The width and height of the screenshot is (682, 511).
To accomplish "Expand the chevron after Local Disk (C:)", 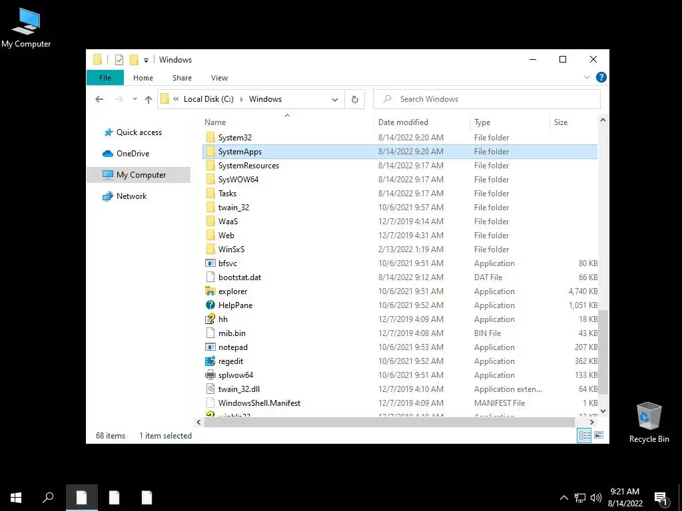I will 241,99.
